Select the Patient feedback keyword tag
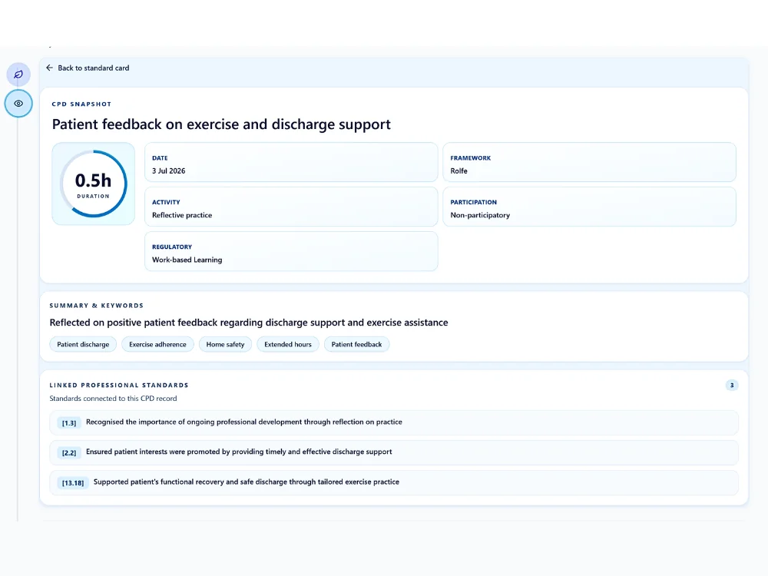 [356, 344]
